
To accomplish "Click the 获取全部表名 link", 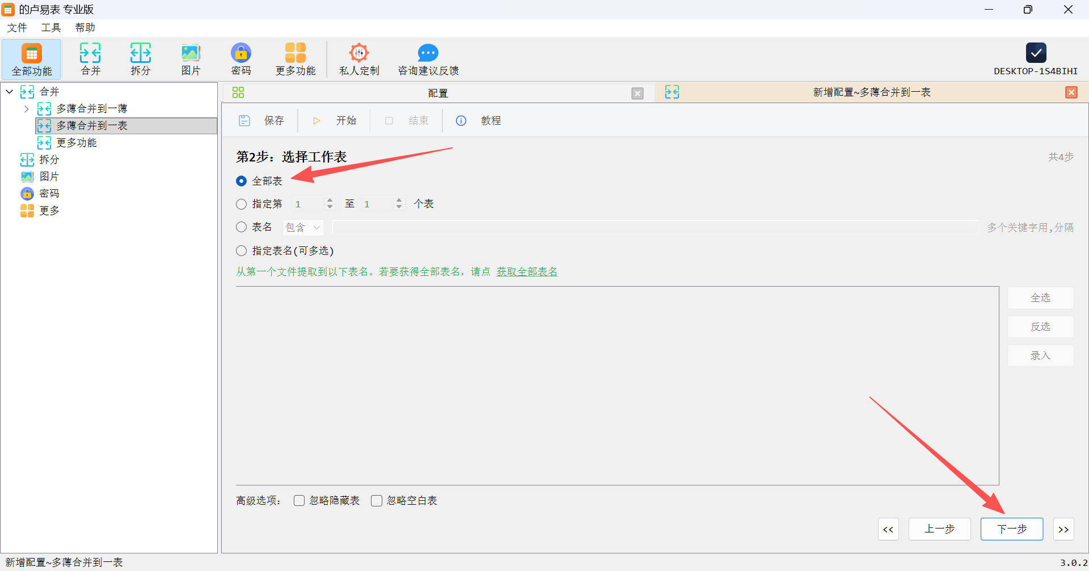I will point(527,272).
